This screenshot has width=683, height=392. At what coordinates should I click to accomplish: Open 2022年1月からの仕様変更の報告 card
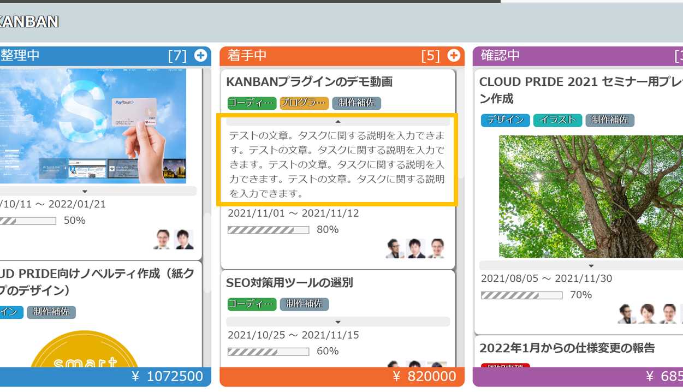[567, 348]
